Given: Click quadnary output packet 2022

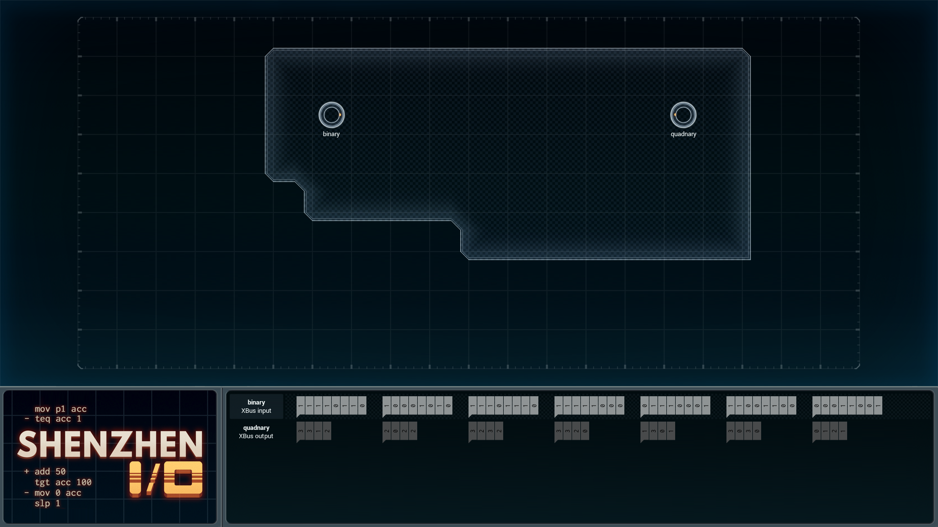Looking at the screenshot, I should [400, 431].
